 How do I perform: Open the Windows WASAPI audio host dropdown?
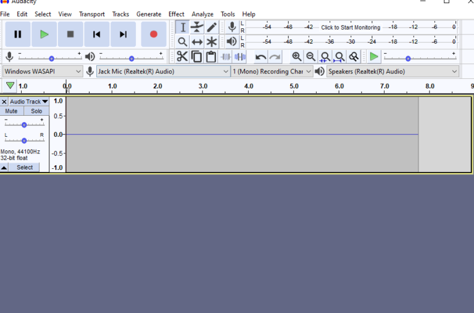tap(43, 71)
